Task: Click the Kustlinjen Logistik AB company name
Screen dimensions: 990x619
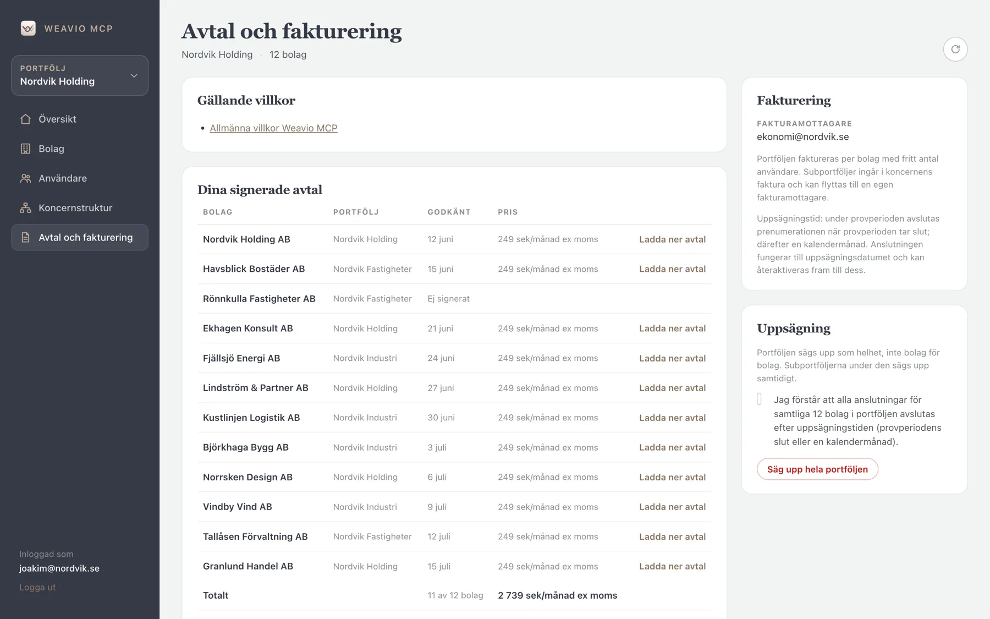Action: coord(251,418)
